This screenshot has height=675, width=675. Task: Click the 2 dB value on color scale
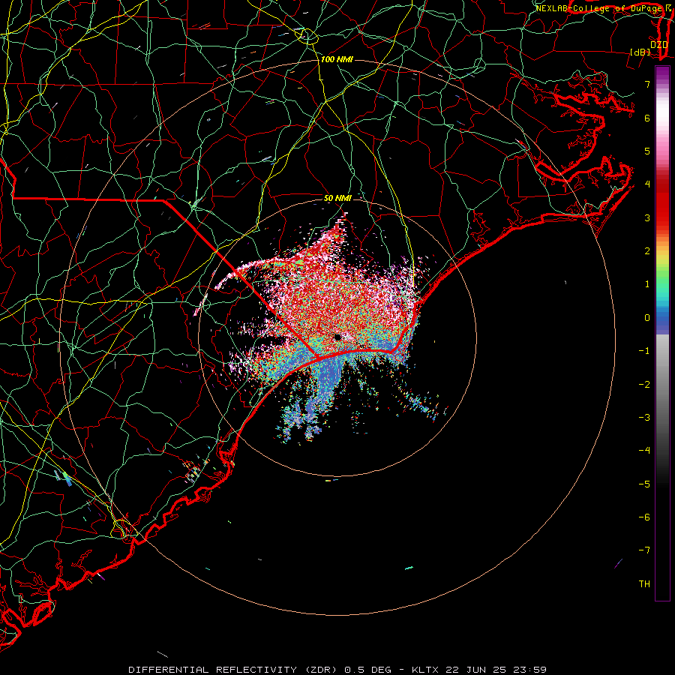pyautogui.click(x=647, y=251)
